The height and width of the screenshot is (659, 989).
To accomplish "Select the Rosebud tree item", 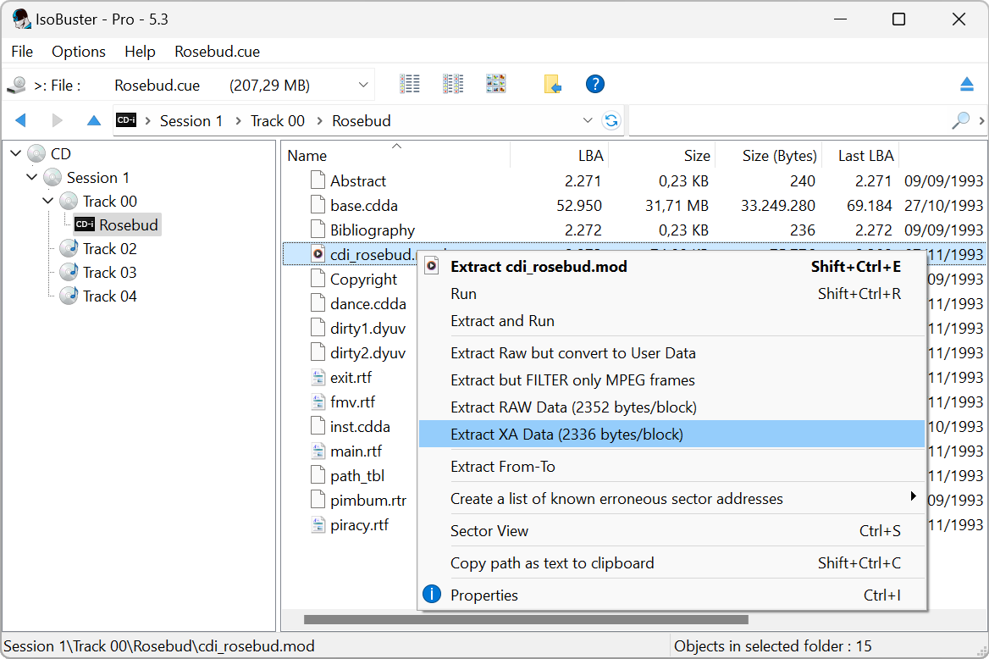I will [x=118, y=224].
